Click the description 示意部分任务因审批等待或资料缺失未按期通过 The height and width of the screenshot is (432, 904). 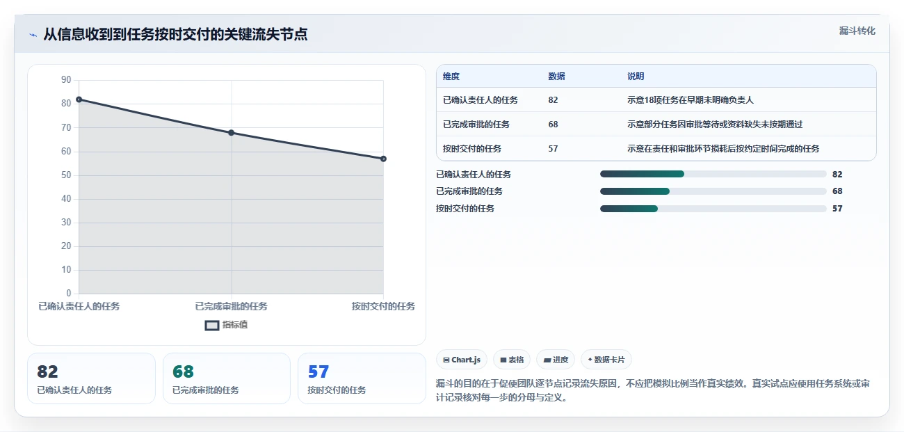click(715, 125)
